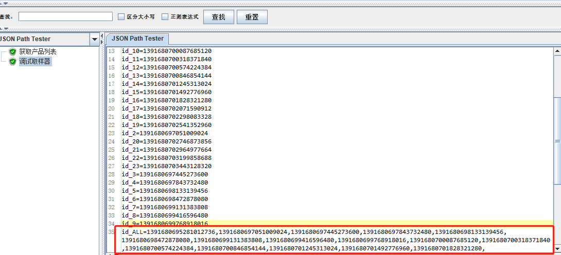The width and height of the screenshot is (561, 255).
Task: Click line id_22=1391680703199858688
Action: tap(167, 158)
